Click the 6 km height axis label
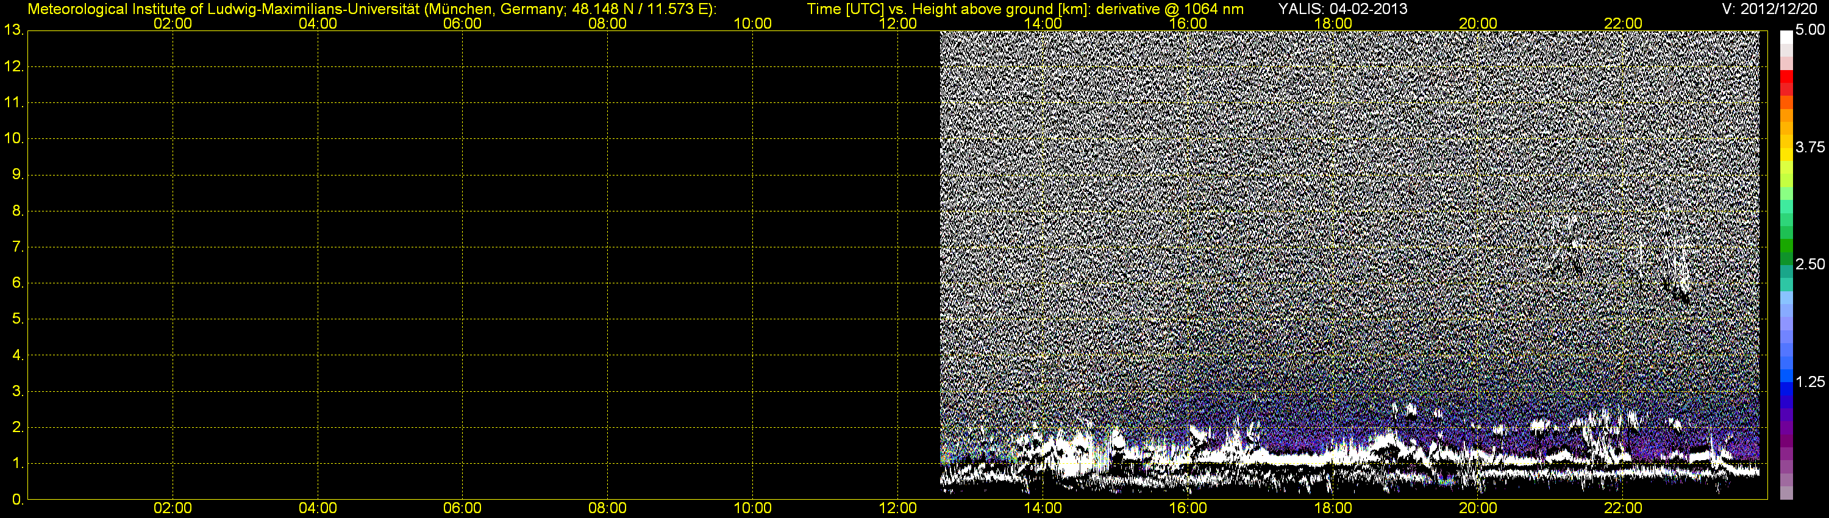Image resolution: width=1829 pixels, height=518 pixels. [x=17, y=282]
